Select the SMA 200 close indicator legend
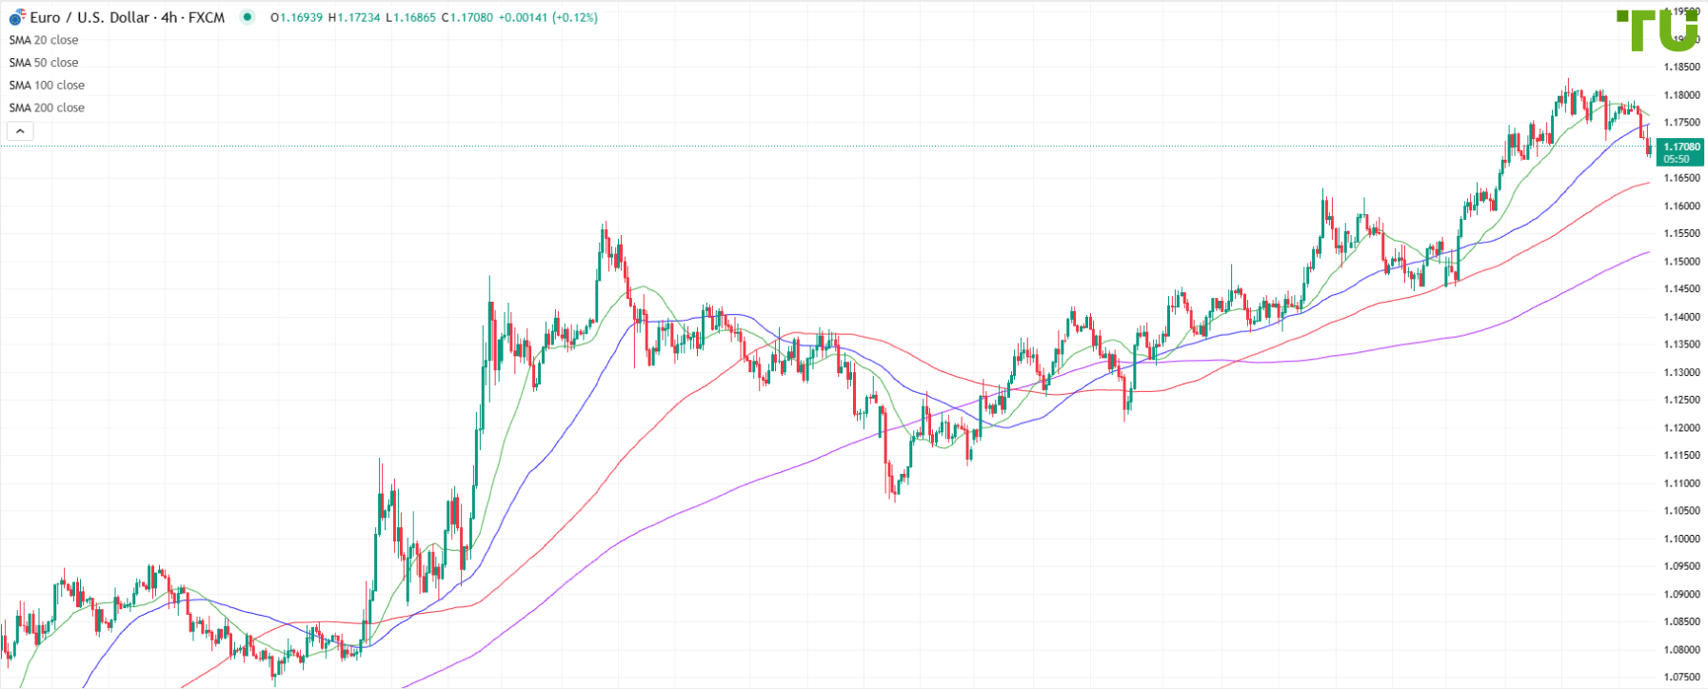The width and height of the screenshot is (1708, 689). click(47, 108)
